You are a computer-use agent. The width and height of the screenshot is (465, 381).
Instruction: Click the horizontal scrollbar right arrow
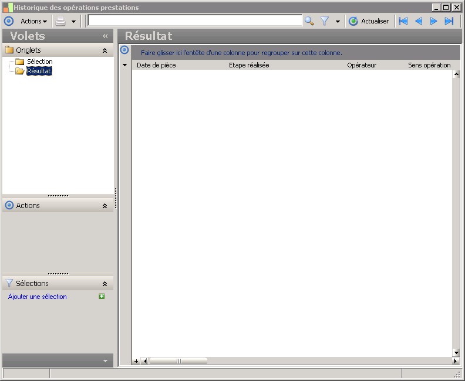(455, 361)
